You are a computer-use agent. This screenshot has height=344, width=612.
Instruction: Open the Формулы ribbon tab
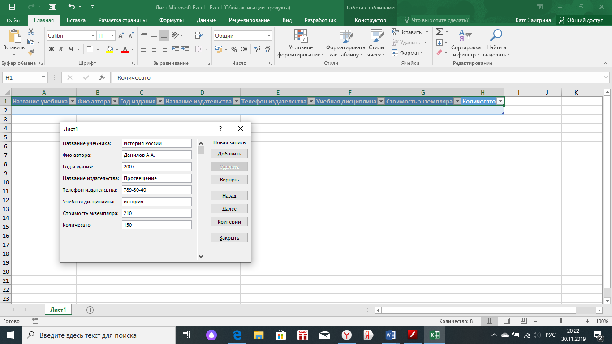pyautogui.click(x=172, y=20)
